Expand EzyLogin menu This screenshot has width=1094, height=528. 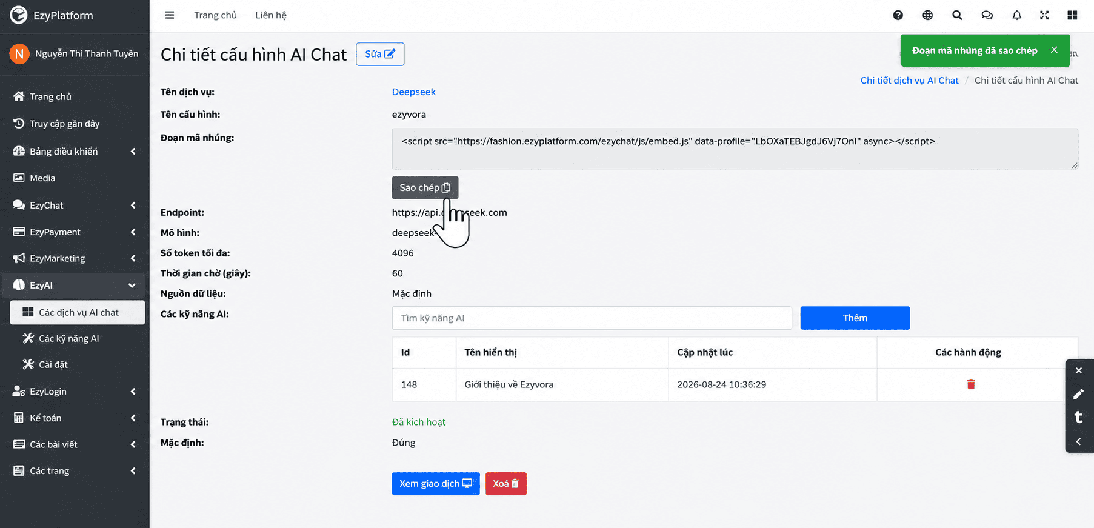tap(75, 391)
